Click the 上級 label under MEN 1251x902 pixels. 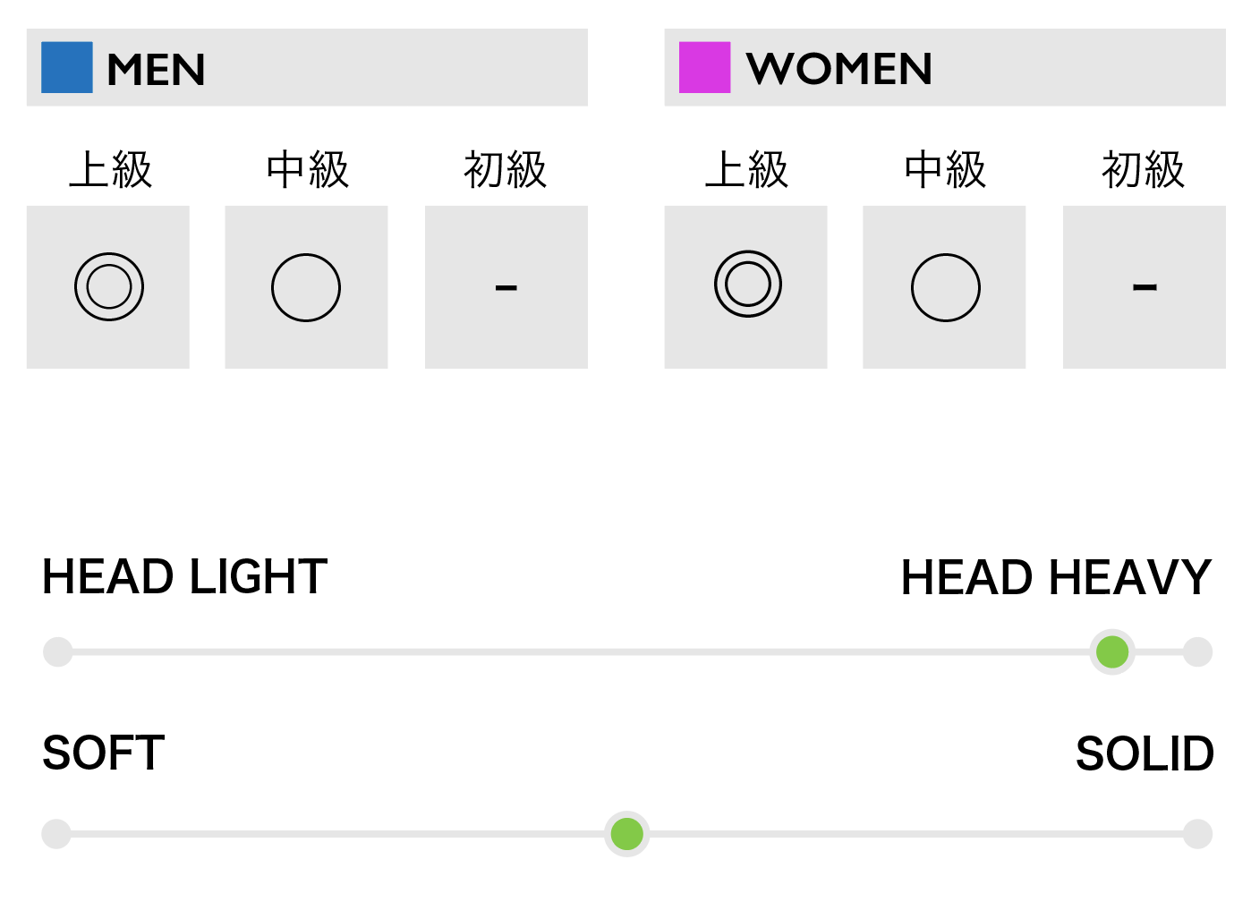(x=111, y=169)
